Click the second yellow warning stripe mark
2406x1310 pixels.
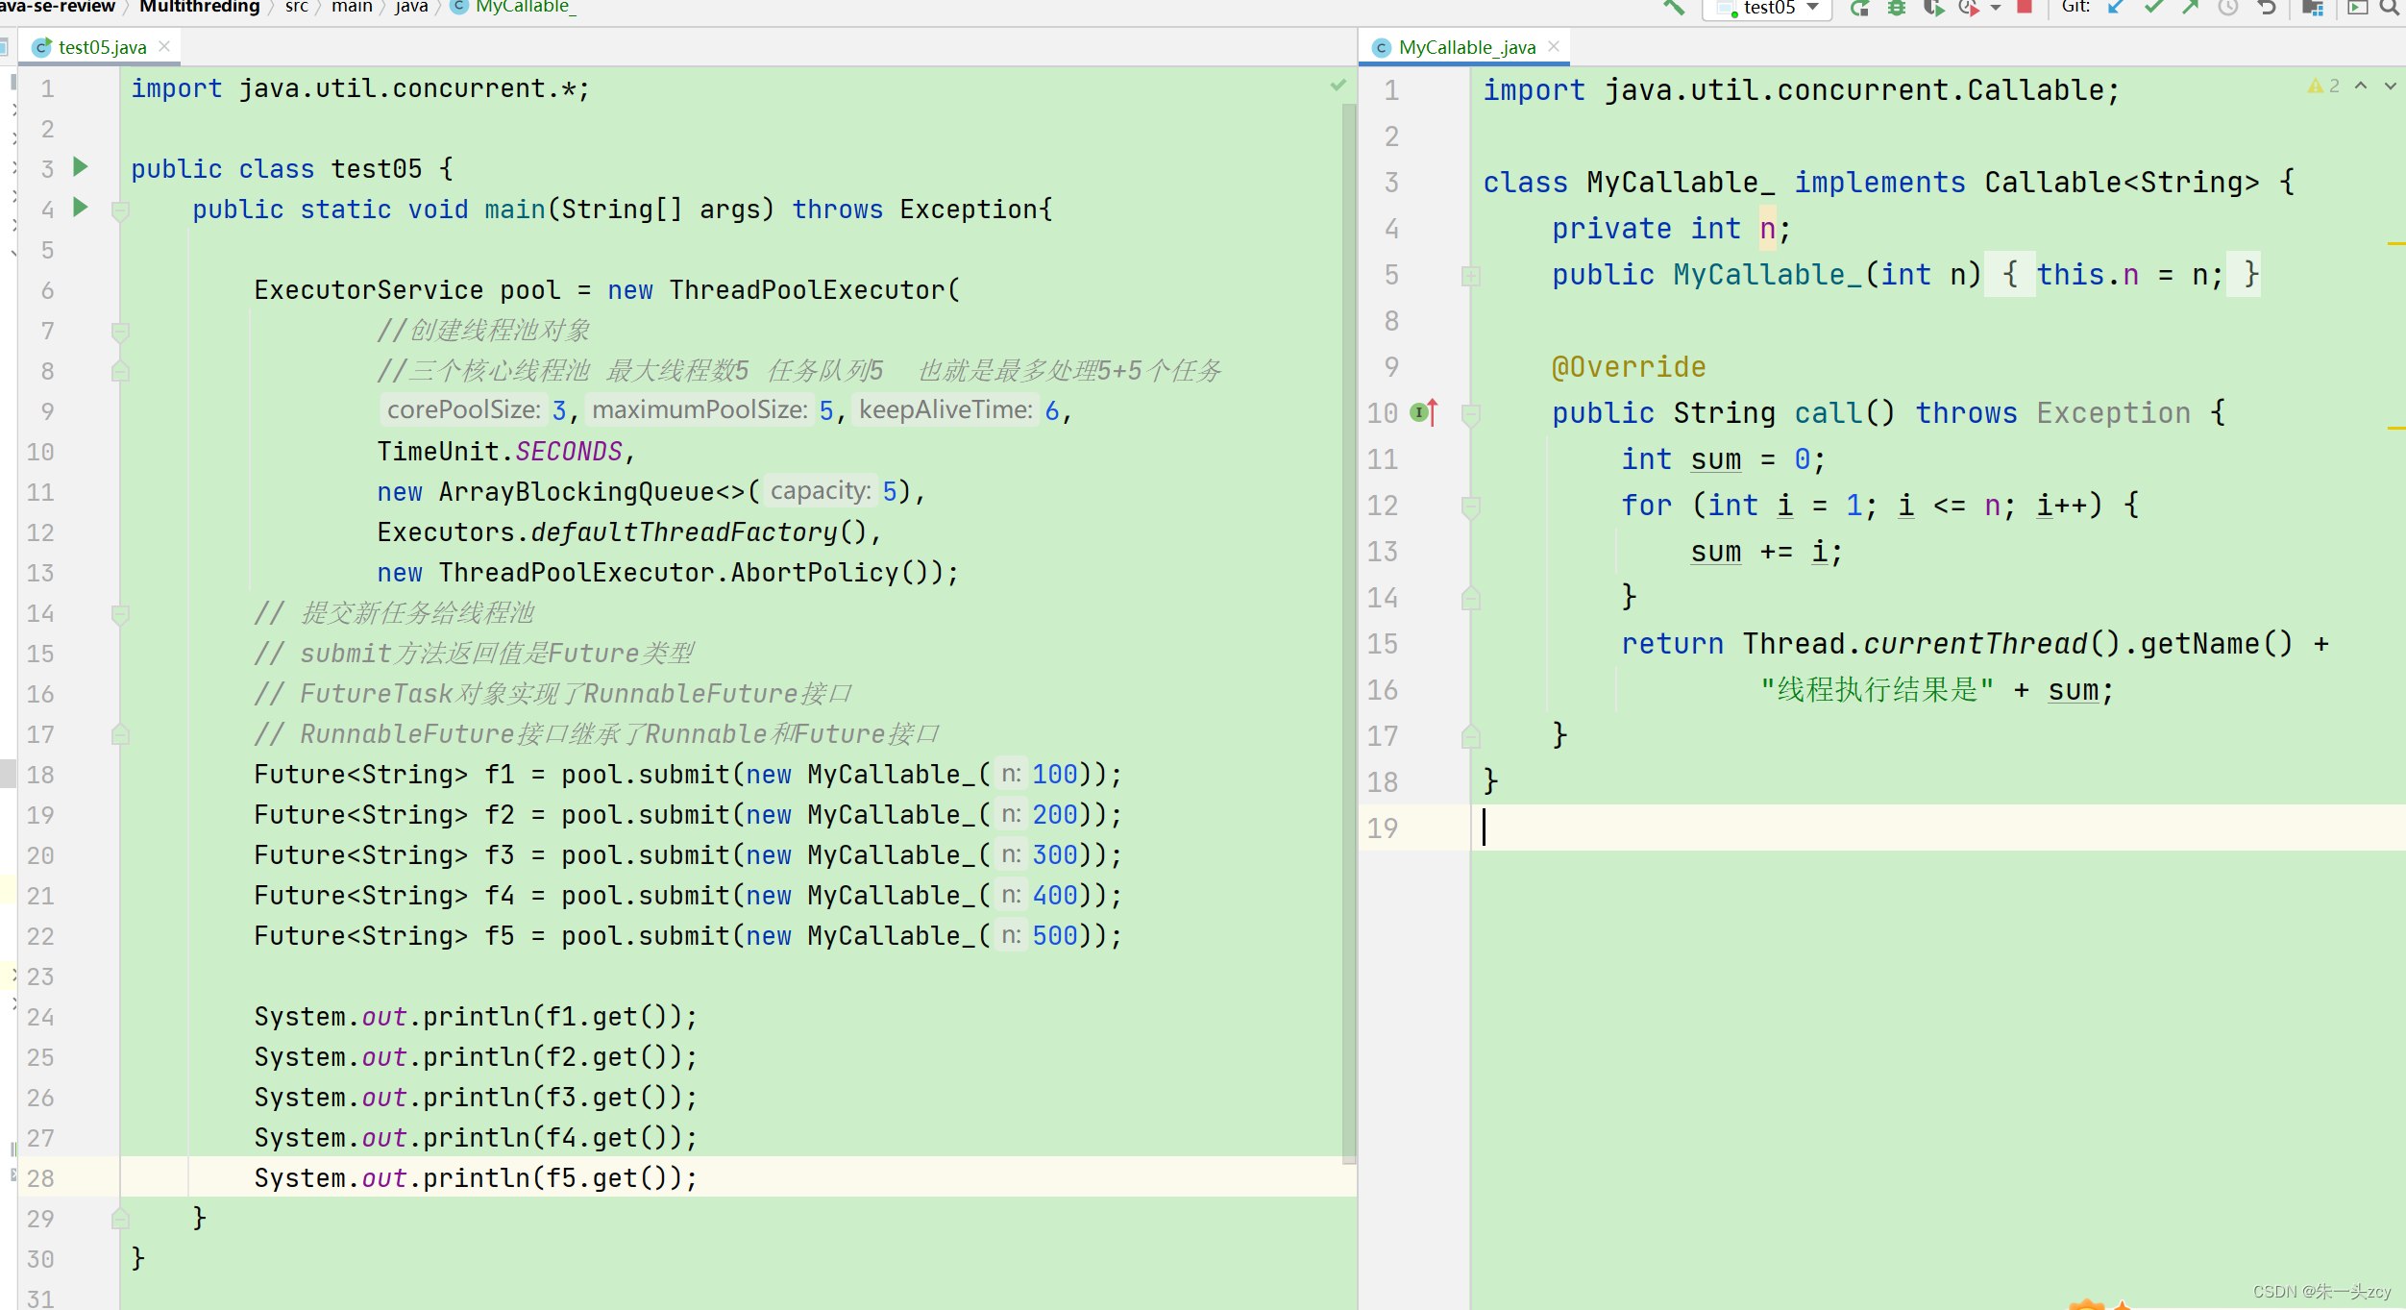pyautogui.click(x=2396, y=428)
